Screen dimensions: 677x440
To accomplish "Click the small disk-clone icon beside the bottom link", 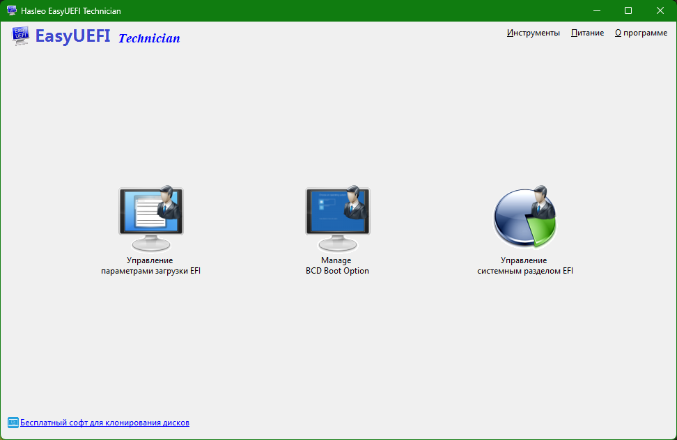I will 13,423.
